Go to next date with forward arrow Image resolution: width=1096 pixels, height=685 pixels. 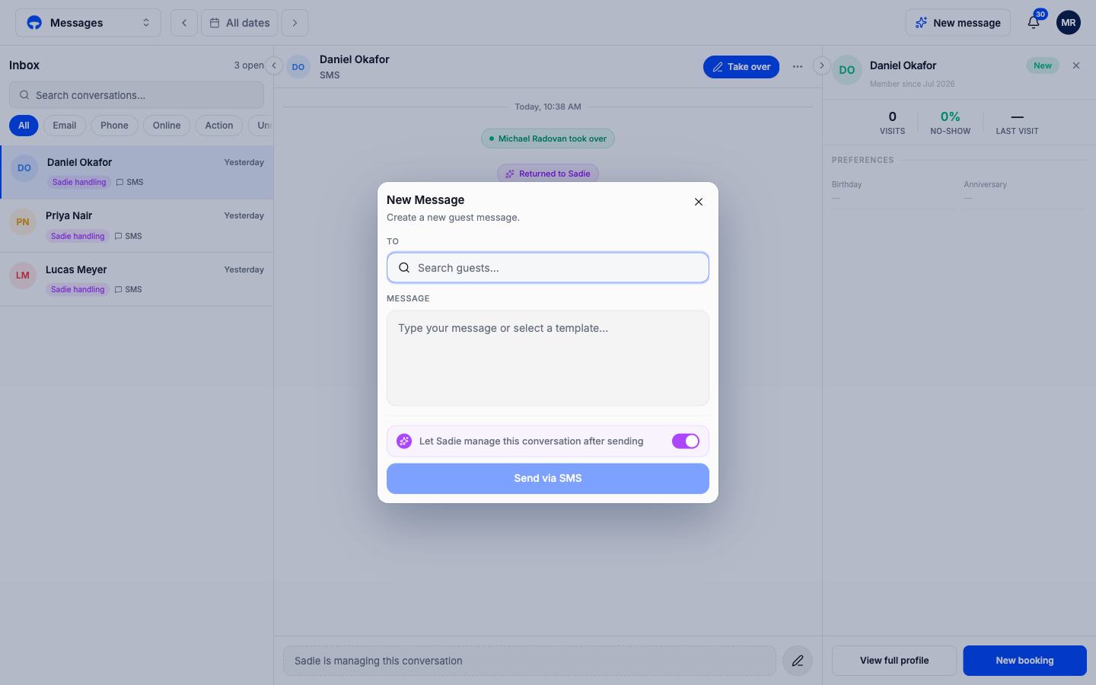295,23
